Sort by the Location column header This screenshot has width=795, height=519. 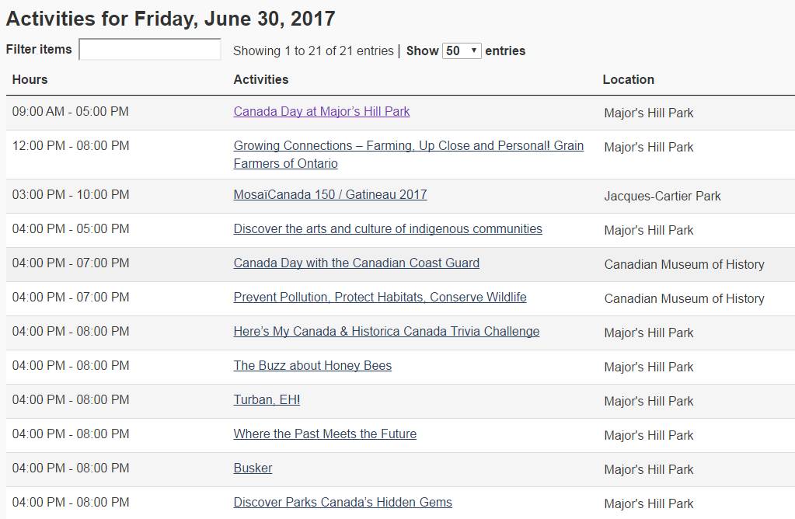628,79
